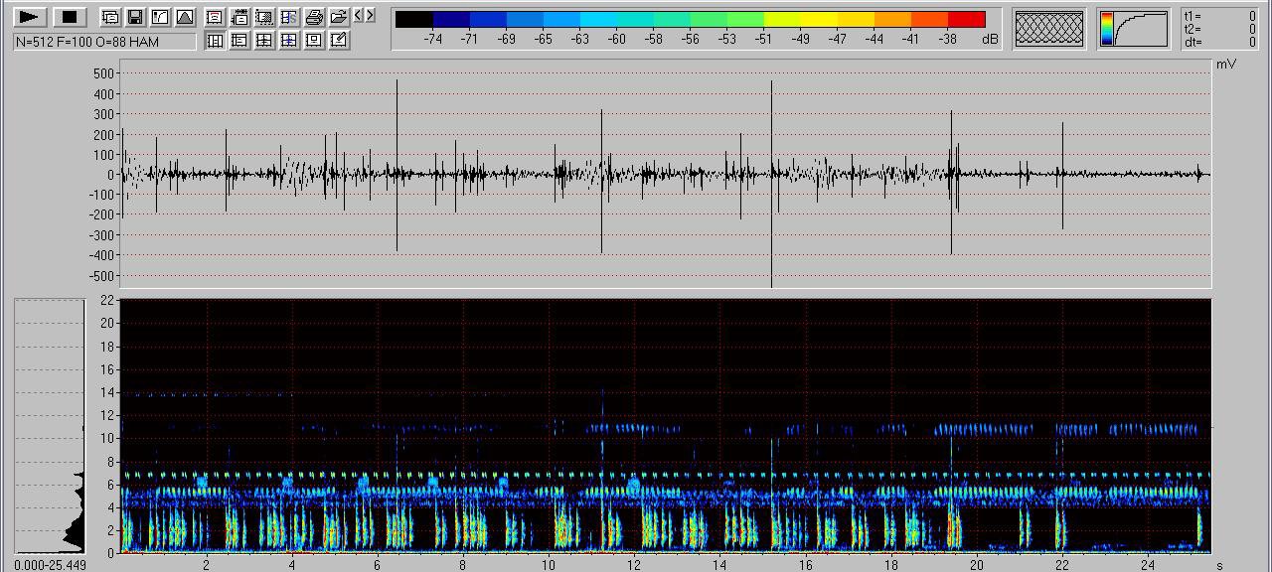Click the floppy disk save icon
1272x572 pixels.
(135, 17)
